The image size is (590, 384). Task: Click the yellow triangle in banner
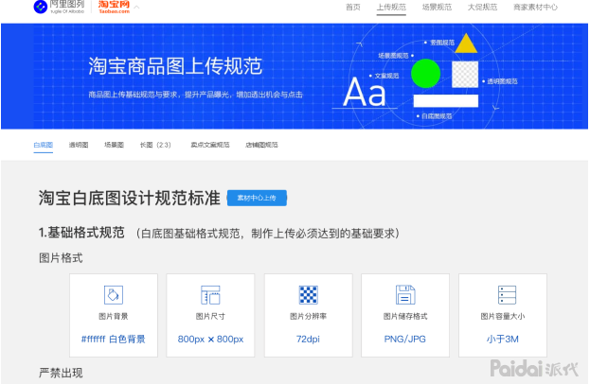click(466, 44)
